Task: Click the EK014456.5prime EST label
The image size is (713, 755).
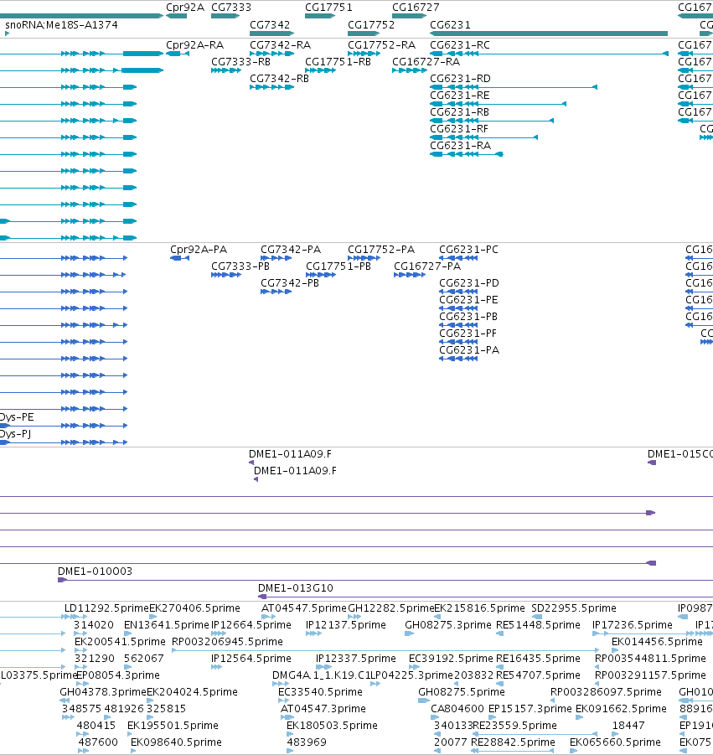Action: [657, 642]
